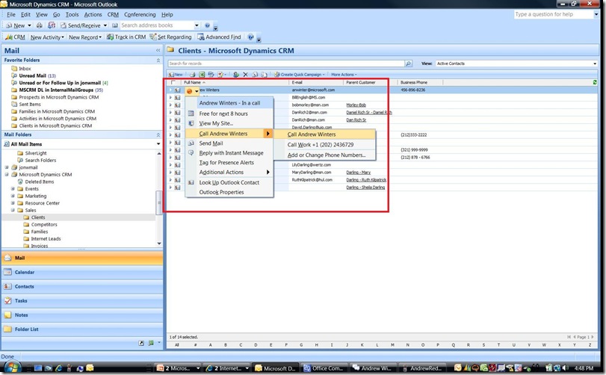
Task: Click the volume icon in system tray
Action: tap(565, 368)
